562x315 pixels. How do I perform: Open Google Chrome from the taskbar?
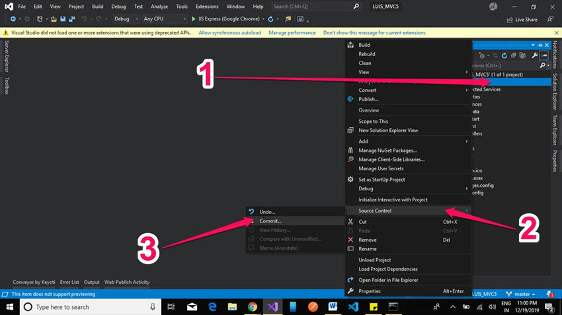click(253, 307)
